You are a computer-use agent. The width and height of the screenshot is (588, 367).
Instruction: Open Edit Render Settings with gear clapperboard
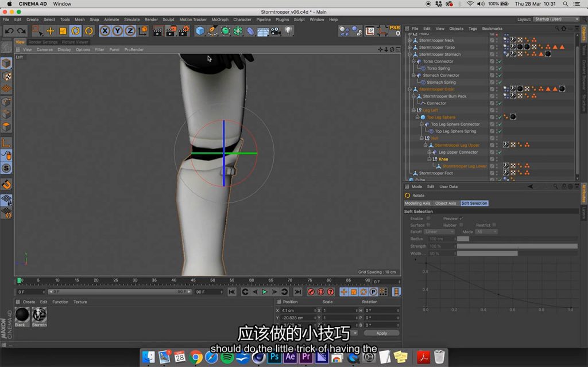click(x=184, y=31)
